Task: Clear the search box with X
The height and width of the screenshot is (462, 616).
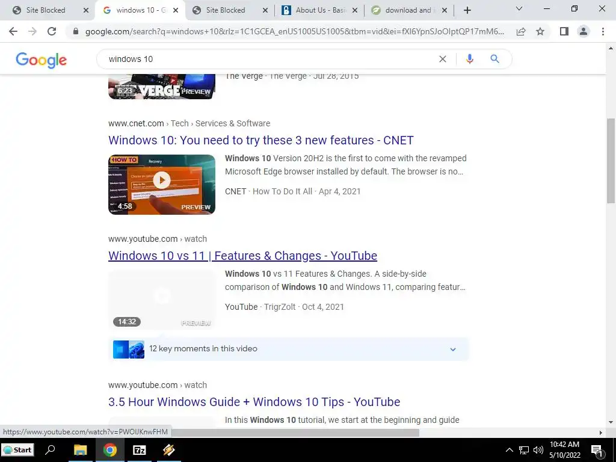Action: pyautogui.click(x=442, y=59)
